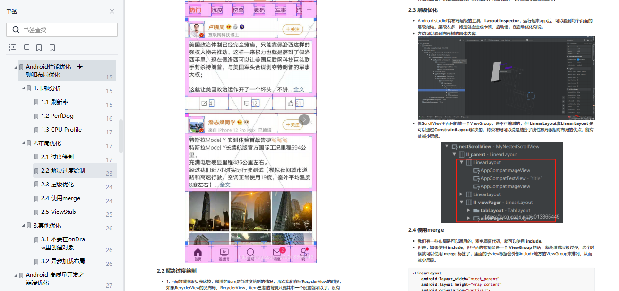Go to bookmark 1.3 CPU Profile
The height and width of the screenshot is (291, 619).
61,130
